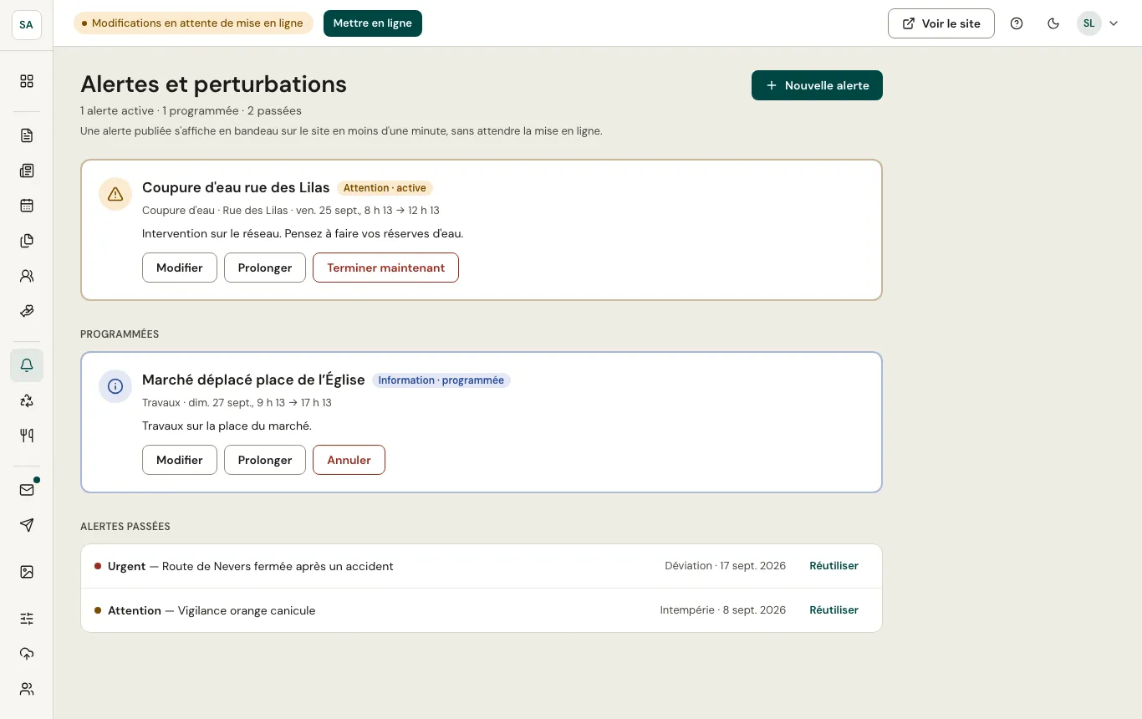1142x719 pixels.
Task: Open Voir le site link button
Action: click(941, 23)
